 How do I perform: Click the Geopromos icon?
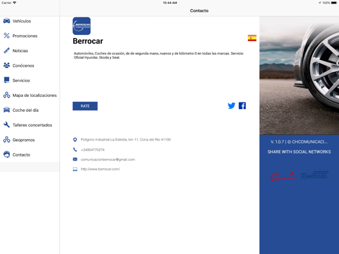point(7,139)
